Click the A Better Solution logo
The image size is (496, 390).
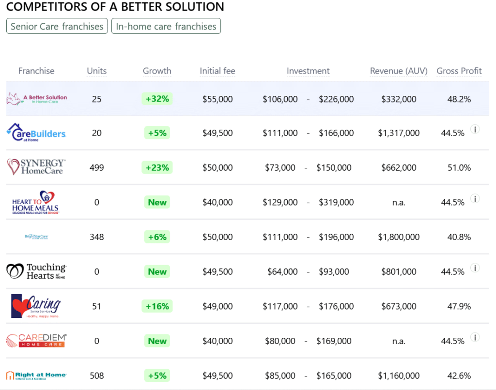pyautogui.click(x=37, y=99)
